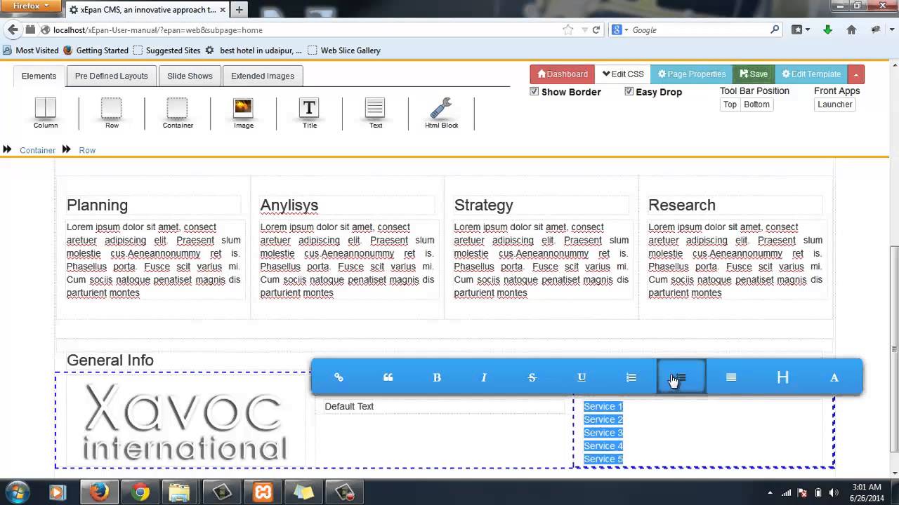Set tool bar position to Bottom

pos(756,105)
